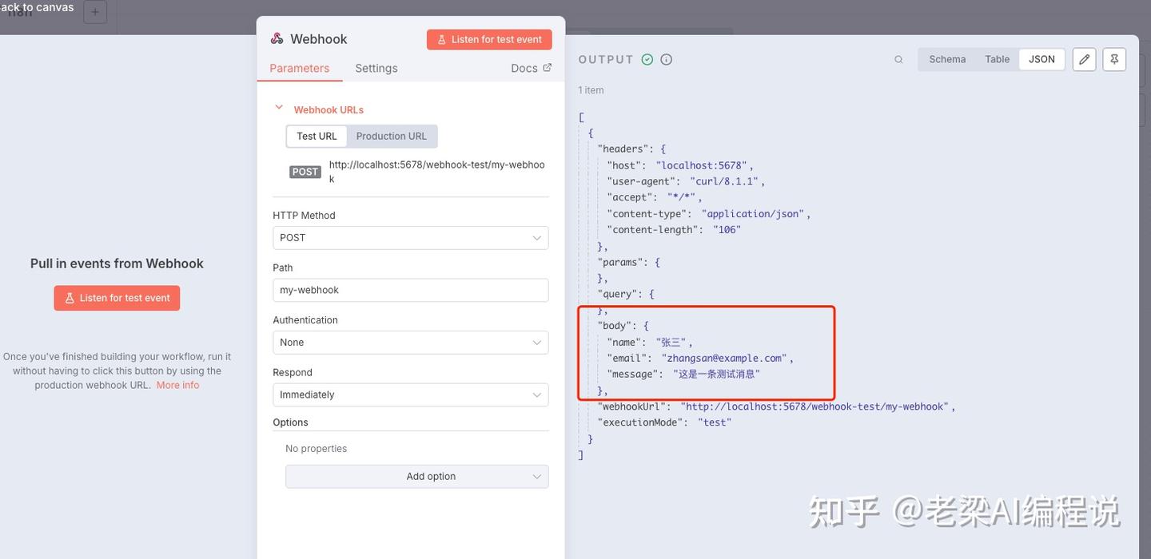Switch output view to JSON
Viewport: 1151px width, 559px height.
click(x=1041, y=58)
